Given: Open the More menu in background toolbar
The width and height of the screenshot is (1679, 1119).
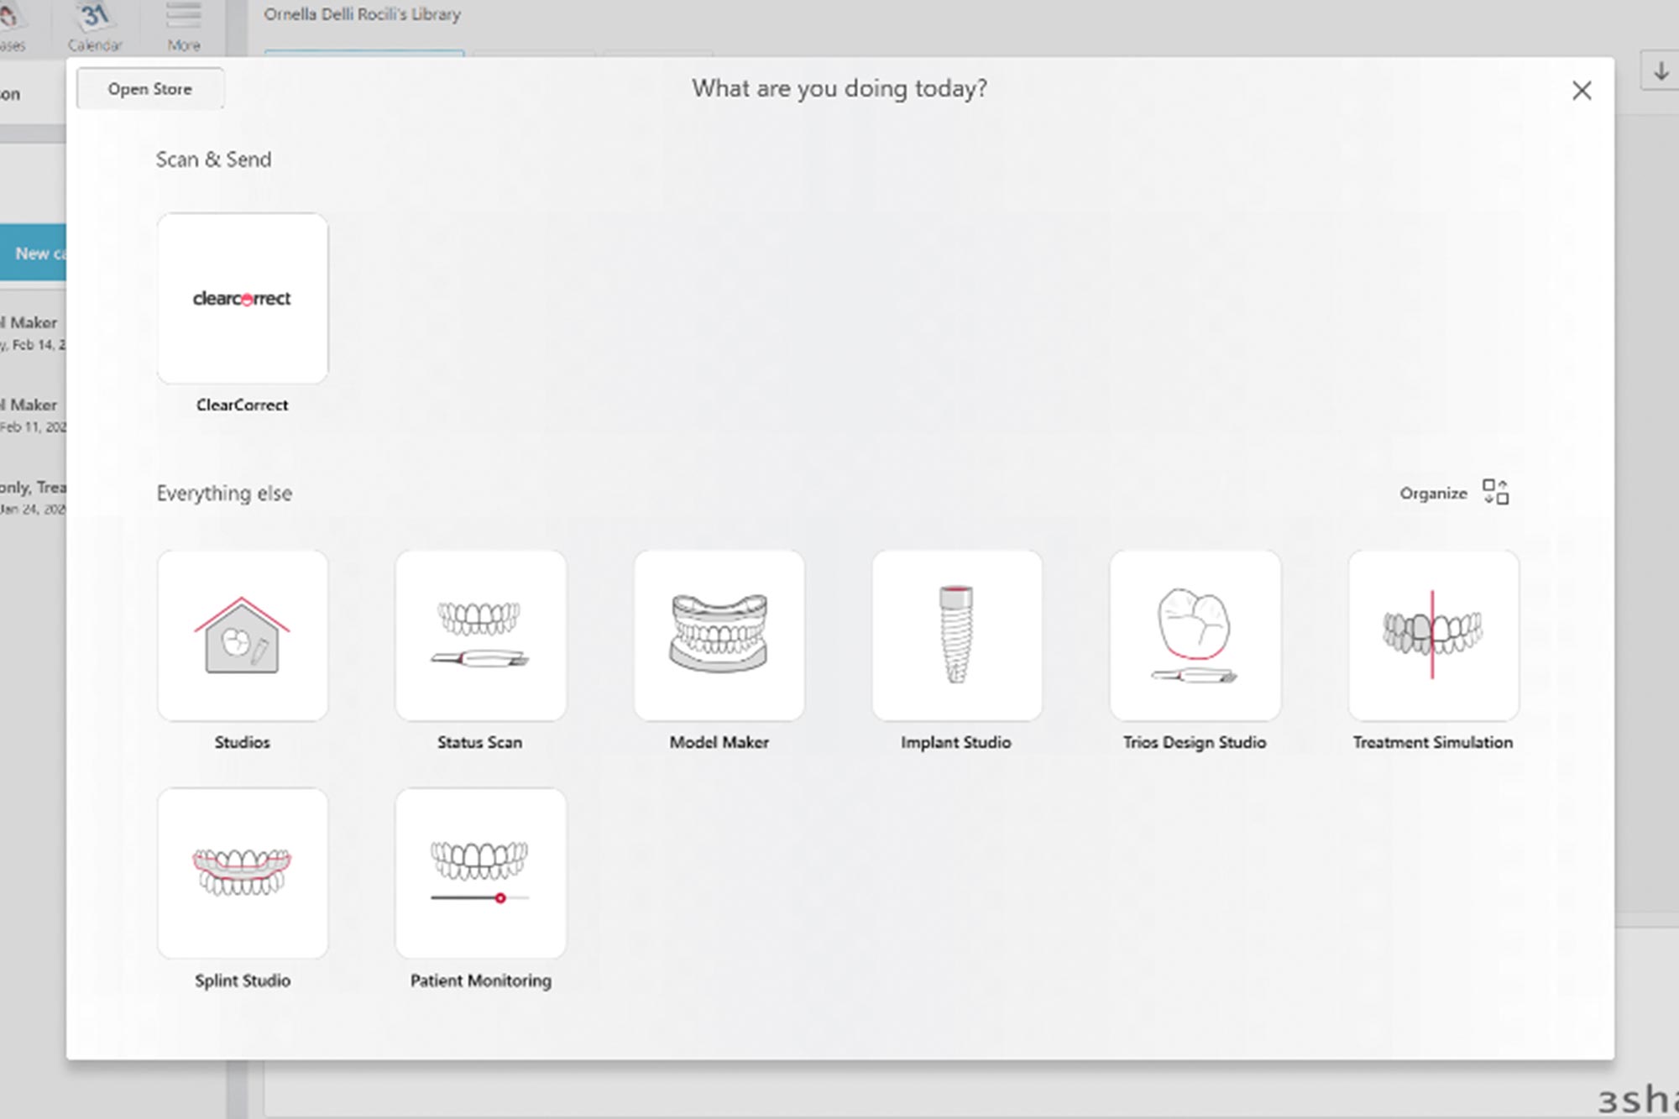Looking at the screenshot, I should 183,28.
